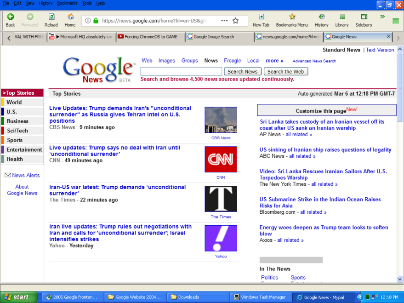Select Sci/Tech section in sidebar
Image resolution: width=404 pixels, height=303 pixels.
point(22,131)
